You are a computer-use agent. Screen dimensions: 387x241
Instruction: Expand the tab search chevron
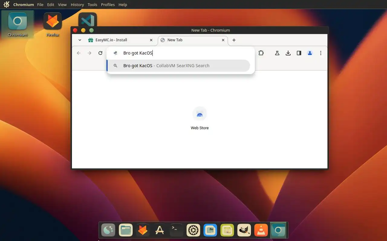(x=80, y=40)
